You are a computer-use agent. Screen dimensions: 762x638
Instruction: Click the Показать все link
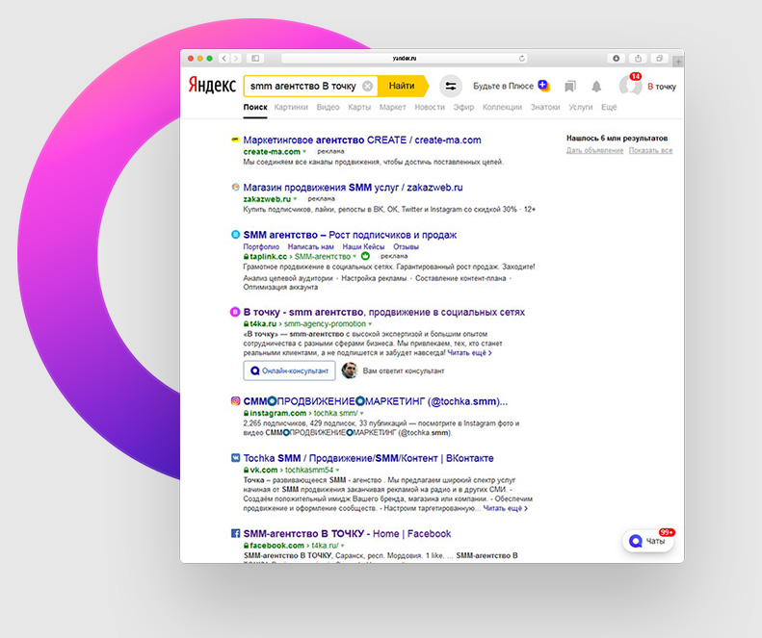(x=650, y=150)
